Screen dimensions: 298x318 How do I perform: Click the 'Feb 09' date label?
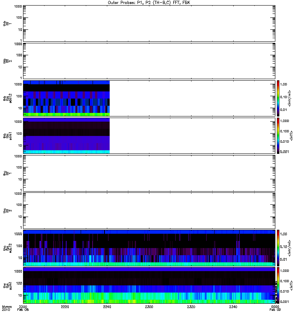click(275, 310)
